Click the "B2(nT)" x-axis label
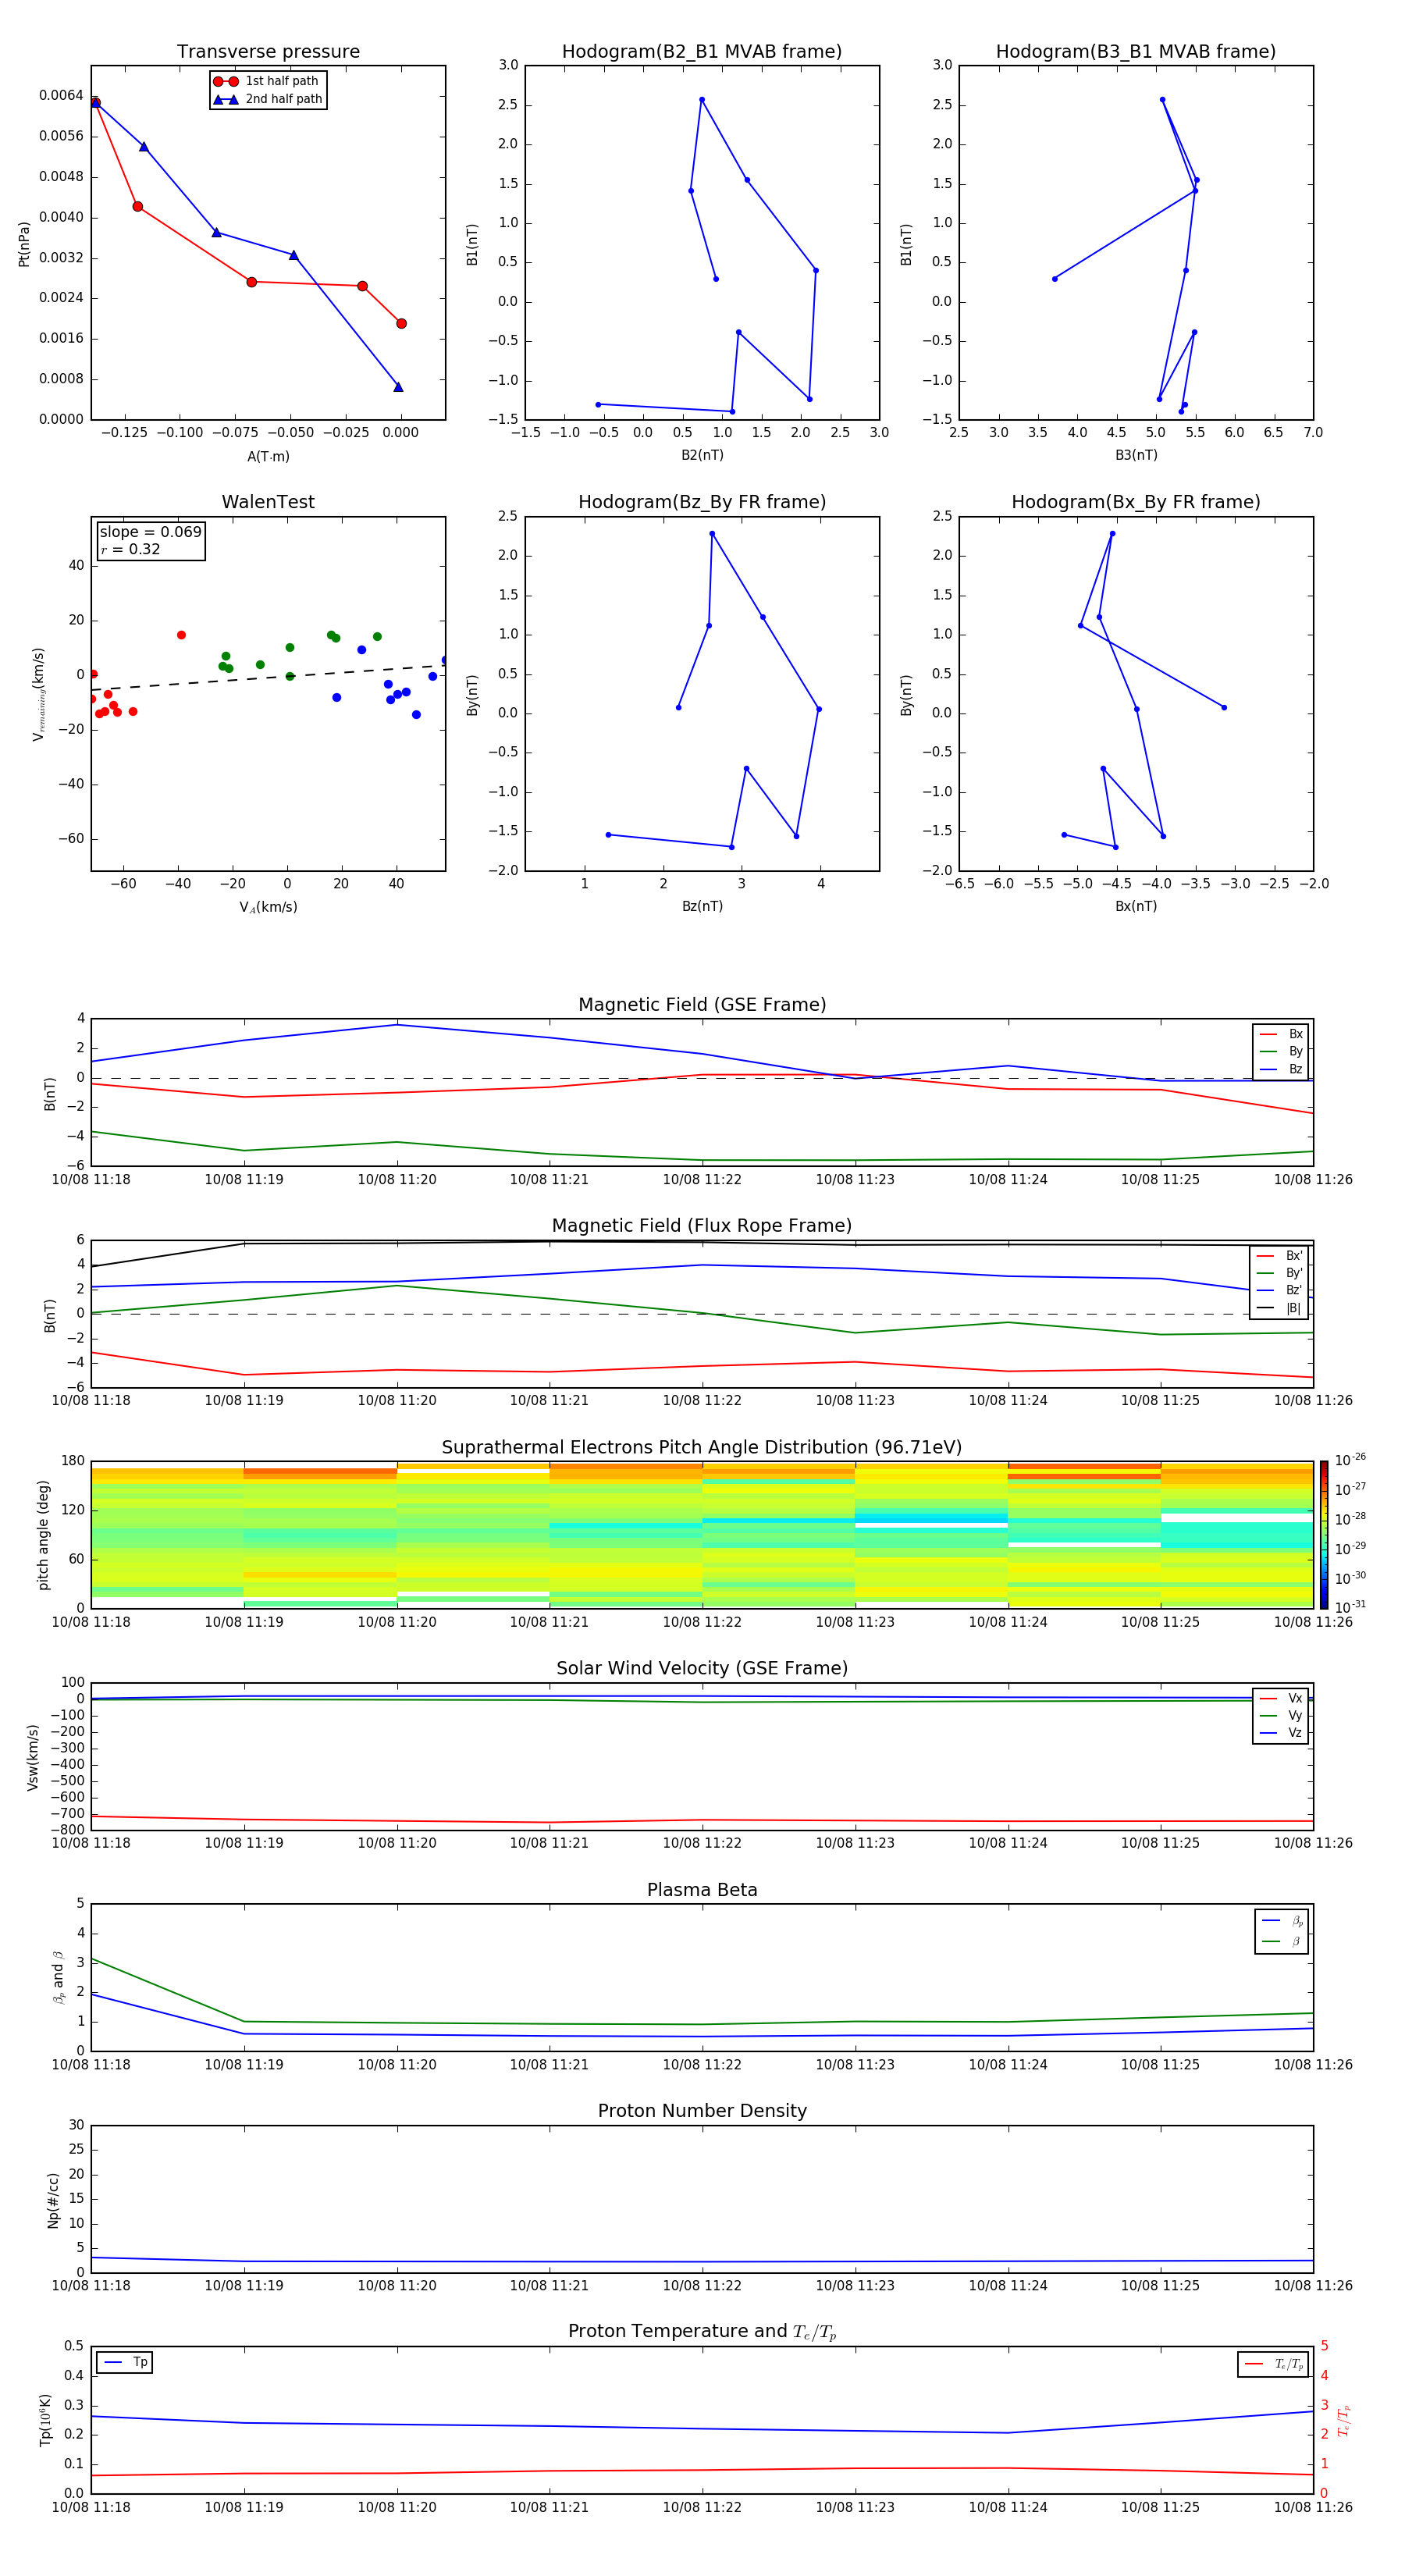This screenshot has width=1405, height=2576. point(702,455)
